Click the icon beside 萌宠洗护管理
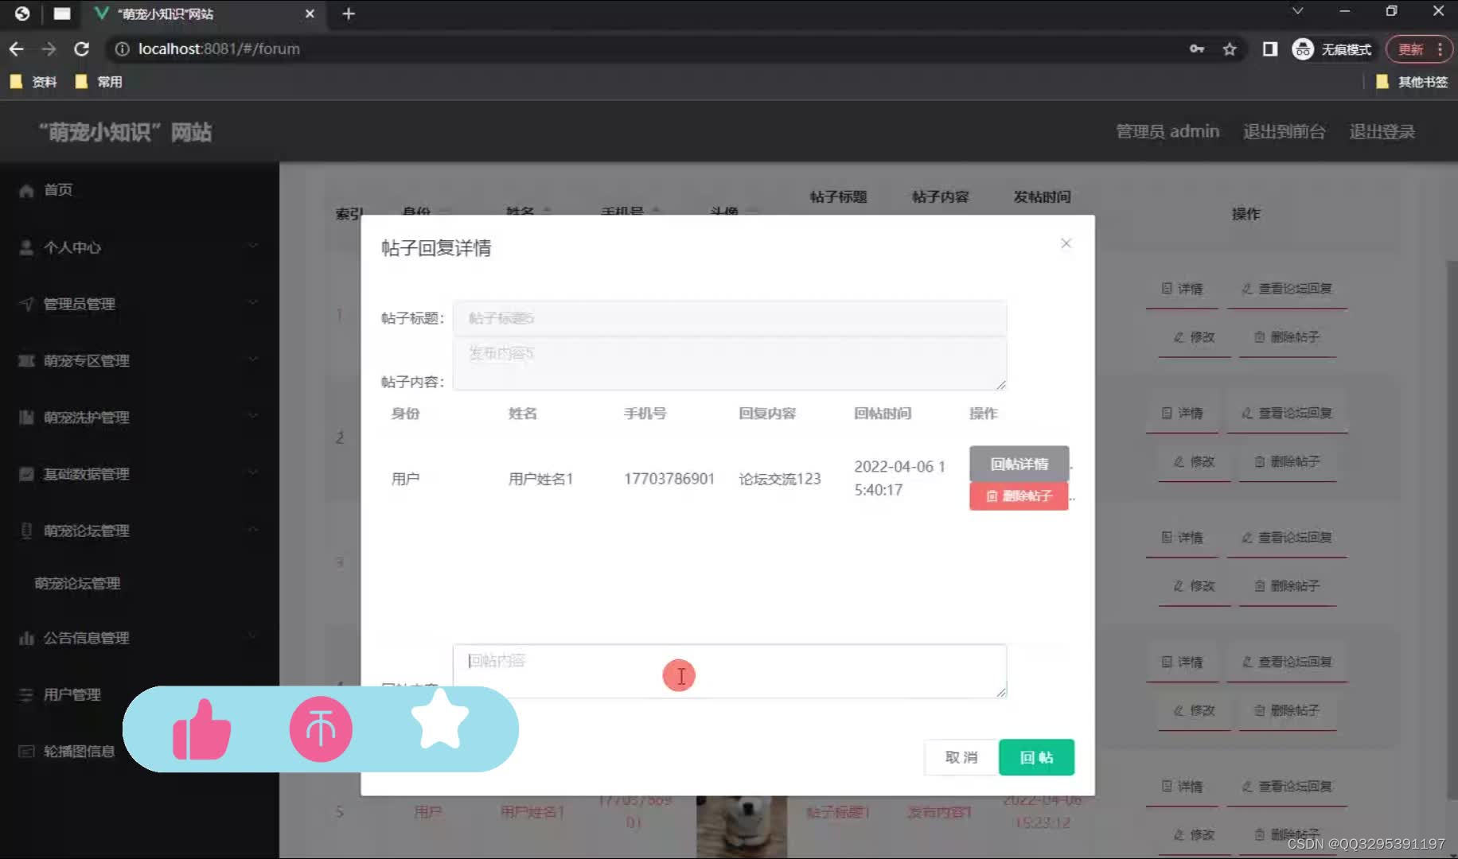 26,417
